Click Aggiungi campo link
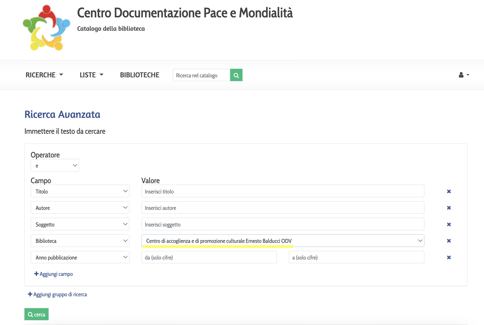 pos(54,274)
